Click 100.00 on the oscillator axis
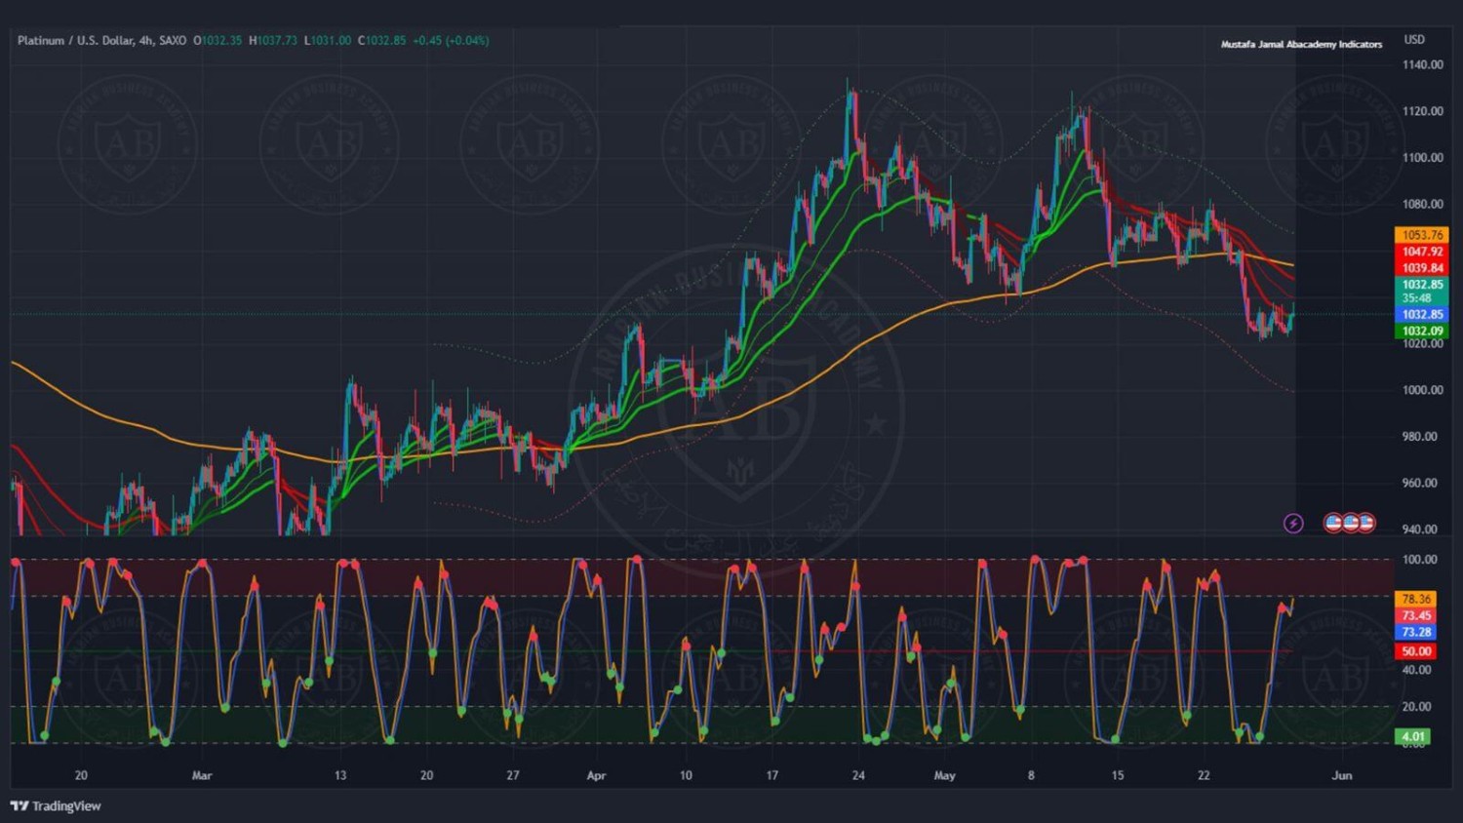This screenshot has width=1463, height=823. click(1419, 560)
